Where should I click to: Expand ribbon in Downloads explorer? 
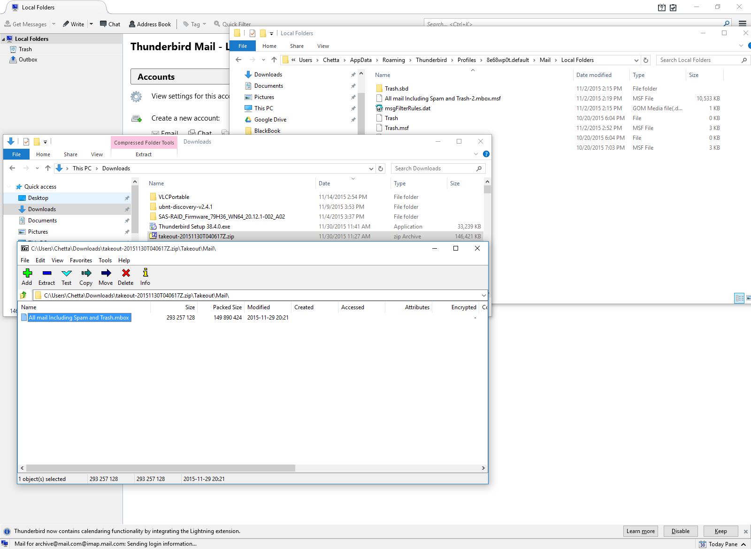click(476, 154)
